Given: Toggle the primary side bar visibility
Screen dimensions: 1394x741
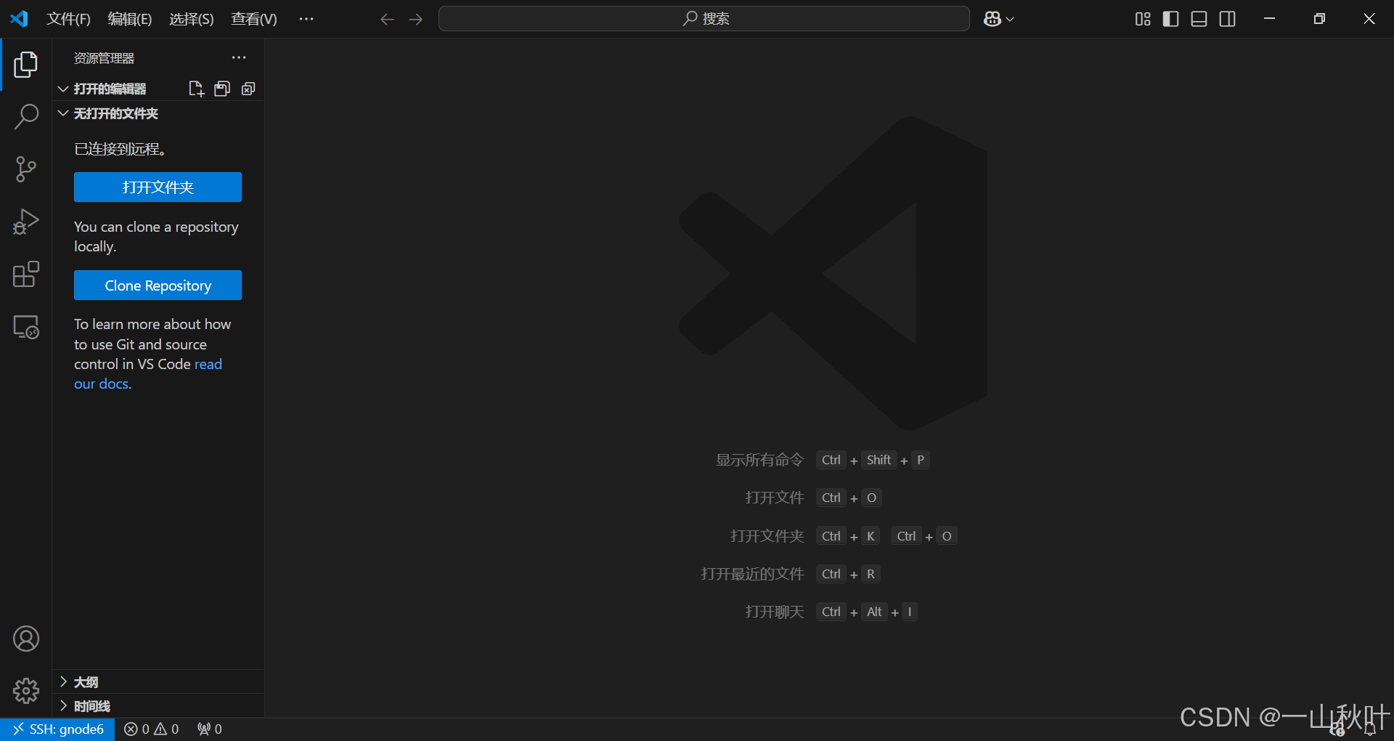Looking at the screenshot, I should point(1171,19).
